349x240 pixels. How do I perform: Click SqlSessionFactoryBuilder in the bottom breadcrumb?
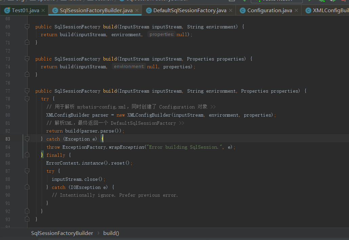click(62, 233)
